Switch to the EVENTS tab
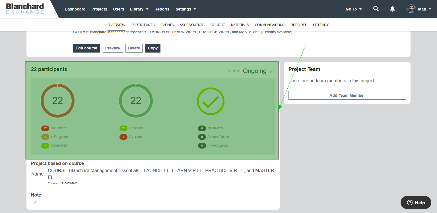The width and height of the screenshot is (437, 213). 167,25
